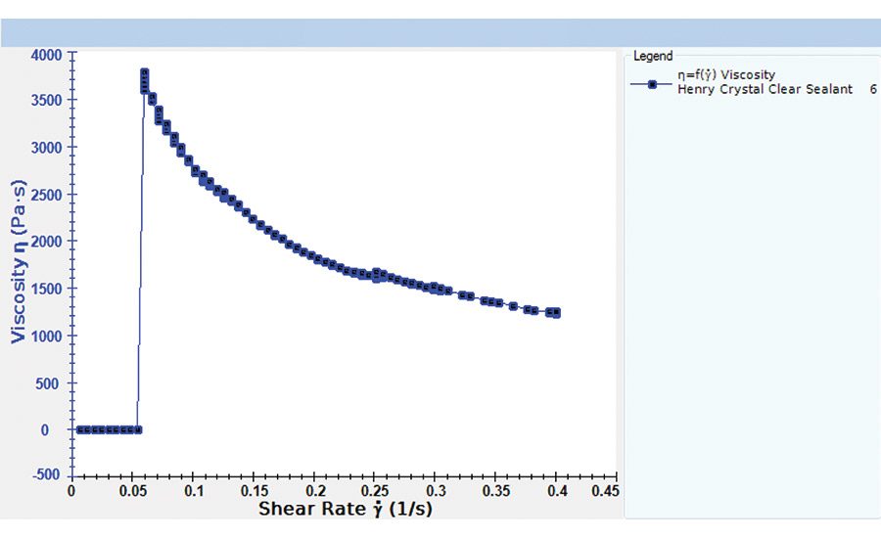Click the peak data point of the curve

tap(144, 73)
